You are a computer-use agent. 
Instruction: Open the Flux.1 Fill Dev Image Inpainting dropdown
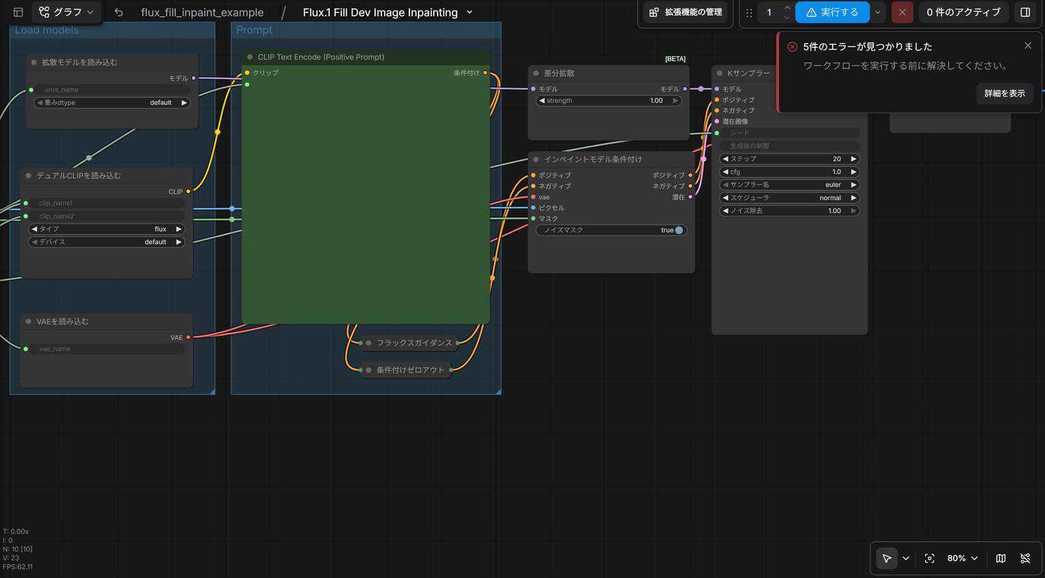pyautogui.click(x=469, y=12)
